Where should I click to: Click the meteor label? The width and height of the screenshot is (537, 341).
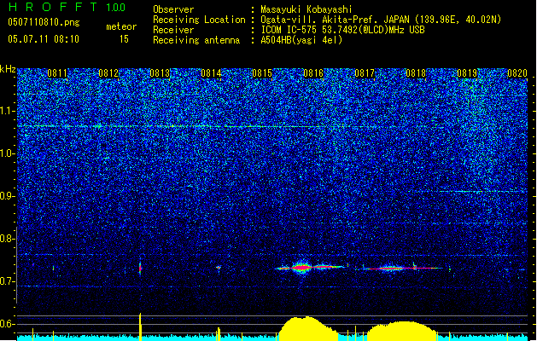tap(121, 26)
